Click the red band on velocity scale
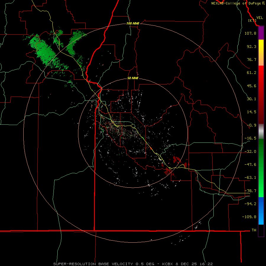 (261, 95)
